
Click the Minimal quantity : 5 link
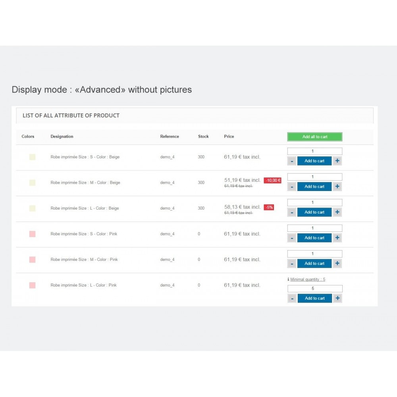tap(308, 279)
